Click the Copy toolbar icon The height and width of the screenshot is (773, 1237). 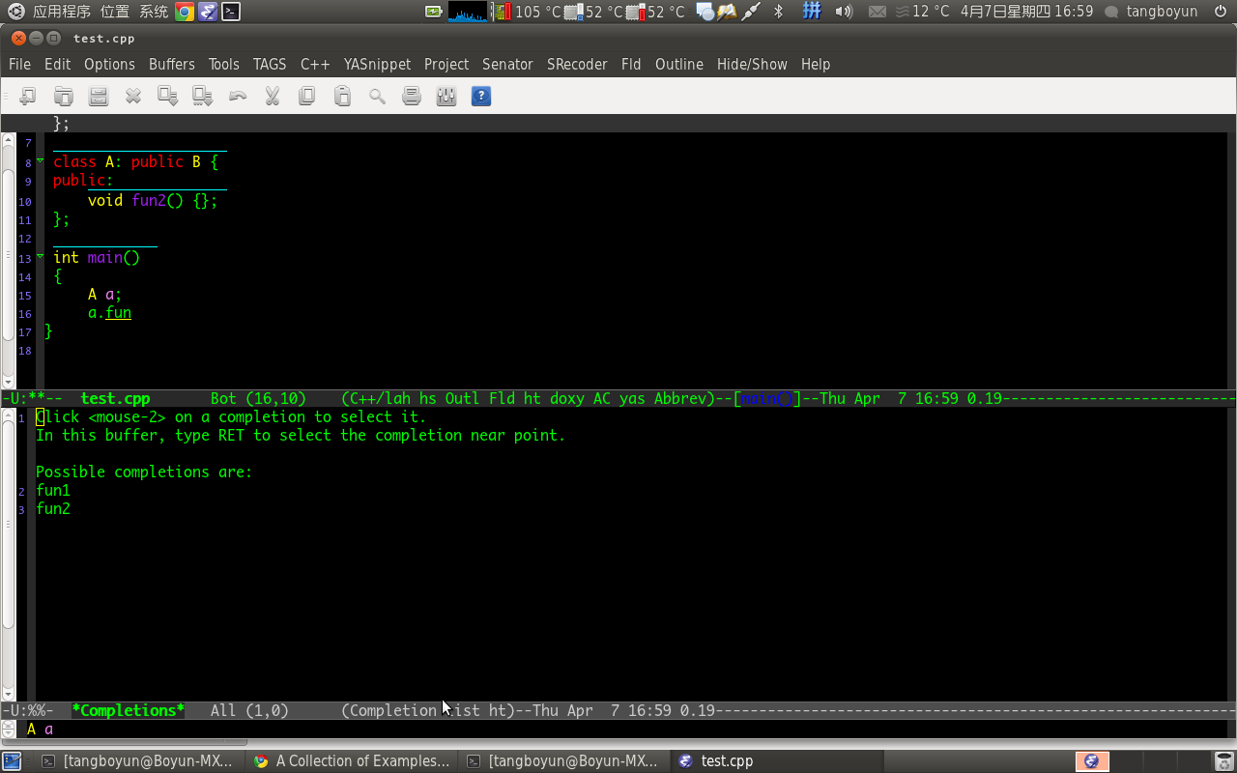(x=307, y=96)
